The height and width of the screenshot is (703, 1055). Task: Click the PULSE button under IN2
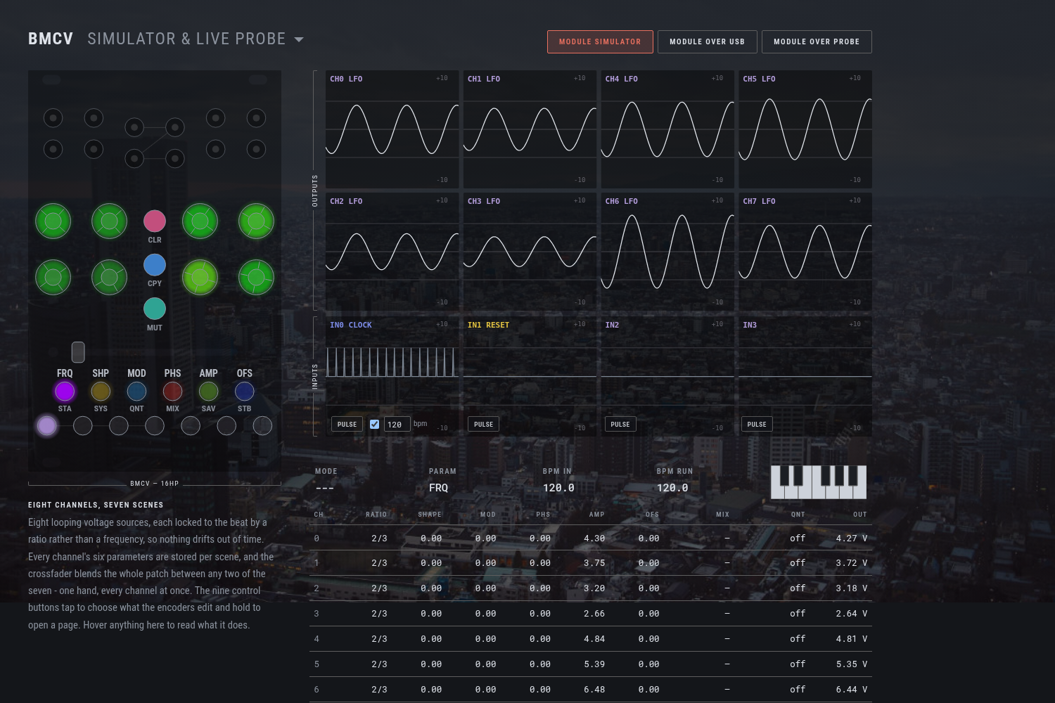pyautogui.click(x=620, y=424)
